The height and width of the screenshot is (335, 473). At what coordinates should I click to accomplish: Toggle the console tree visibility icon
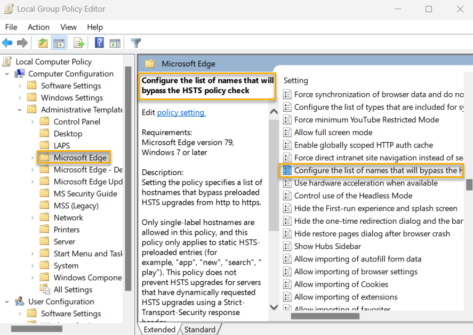[59, 43]
